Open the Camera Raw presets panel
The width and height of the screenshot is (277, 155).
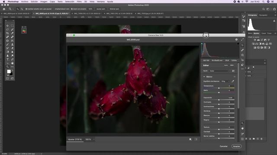pos(242,65)
